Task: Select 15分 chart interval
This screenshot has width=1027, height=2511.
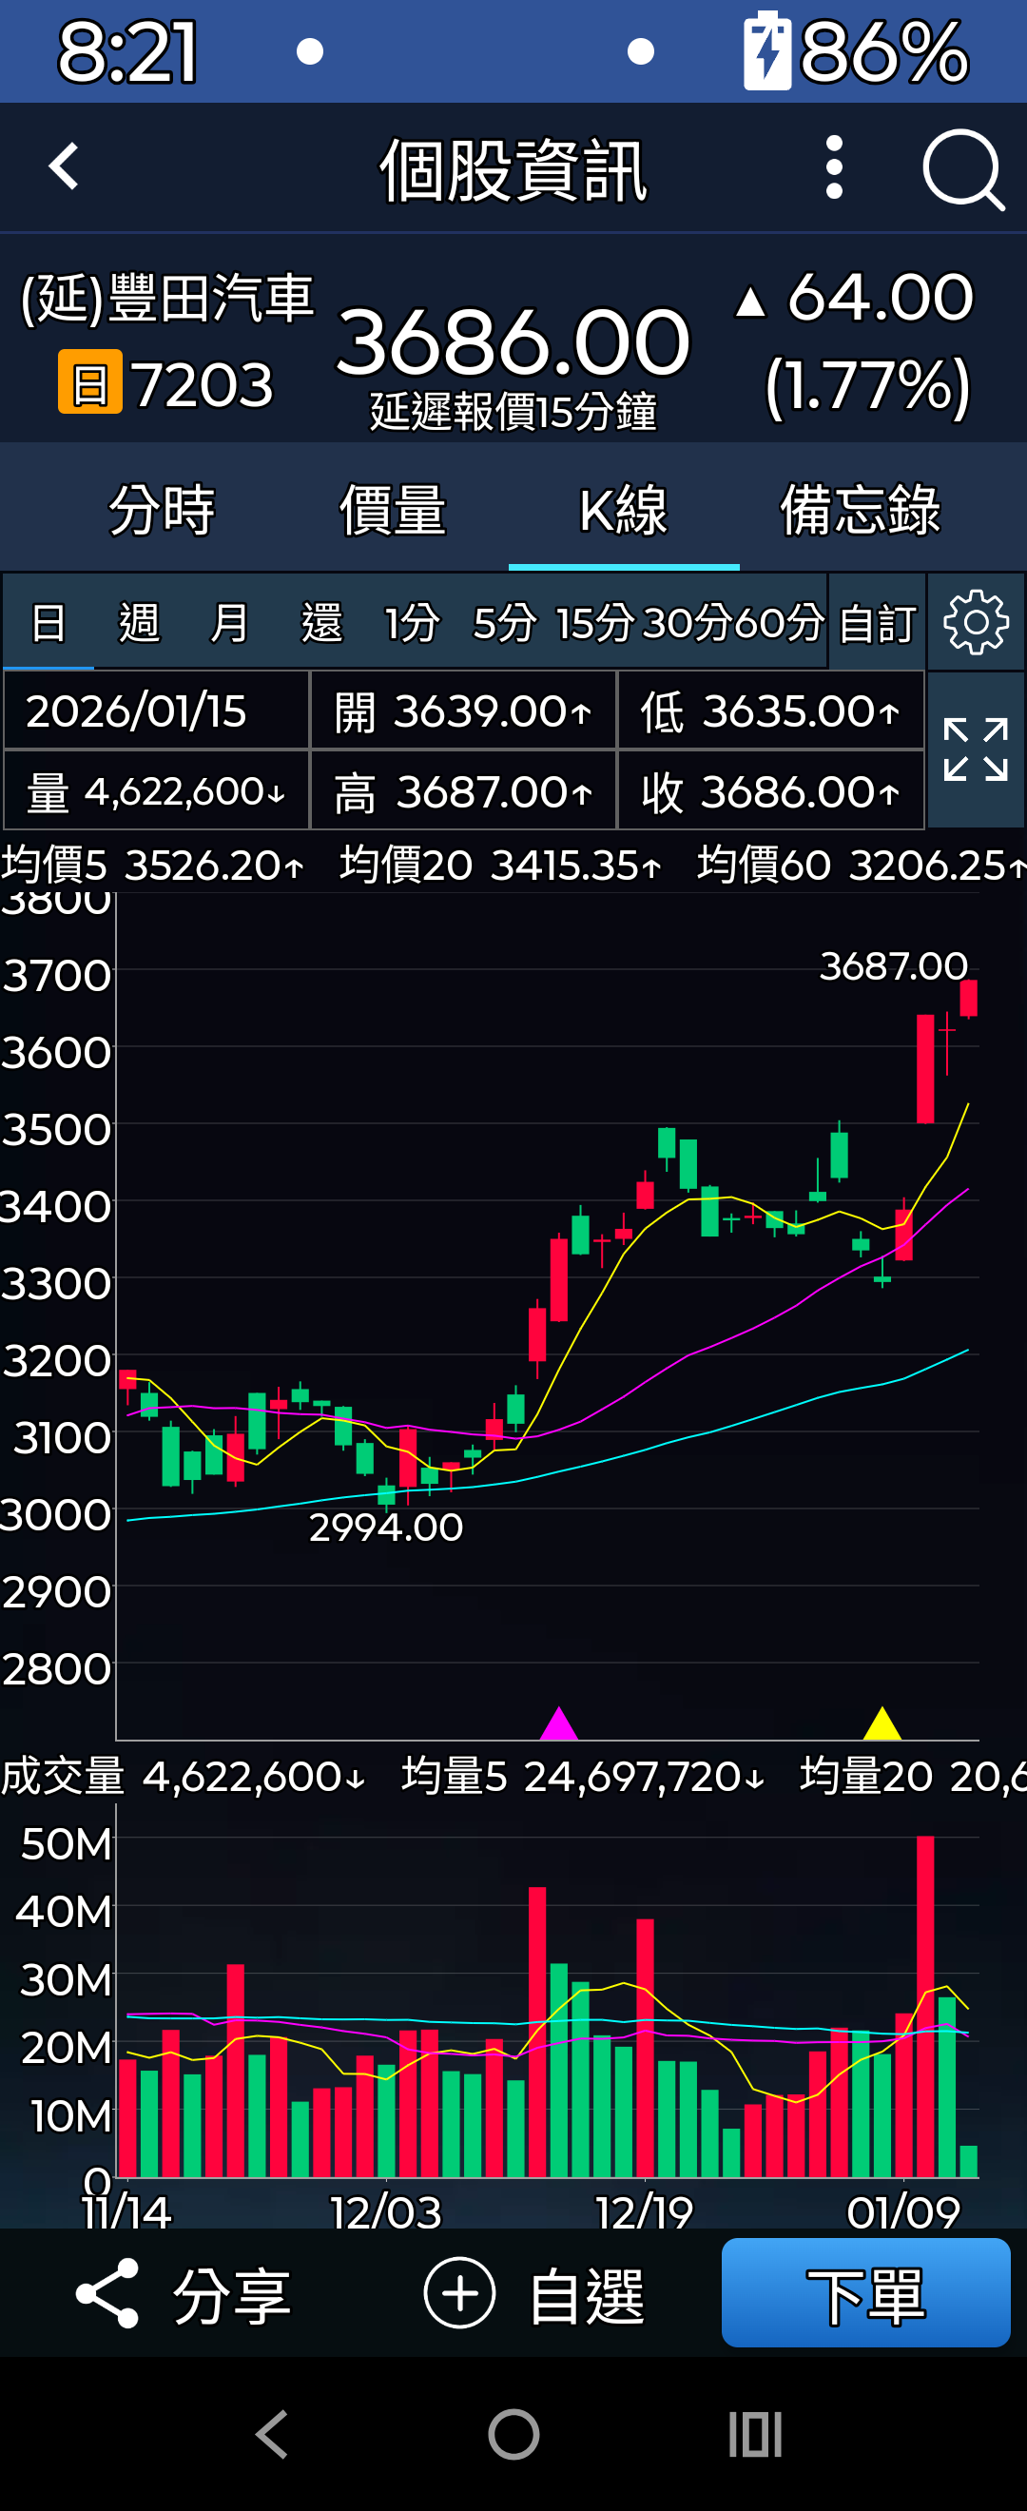Action: pyautogui.click(x=594, y=622)
